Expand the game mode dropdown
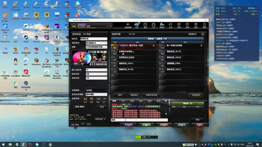 point(97,43)
